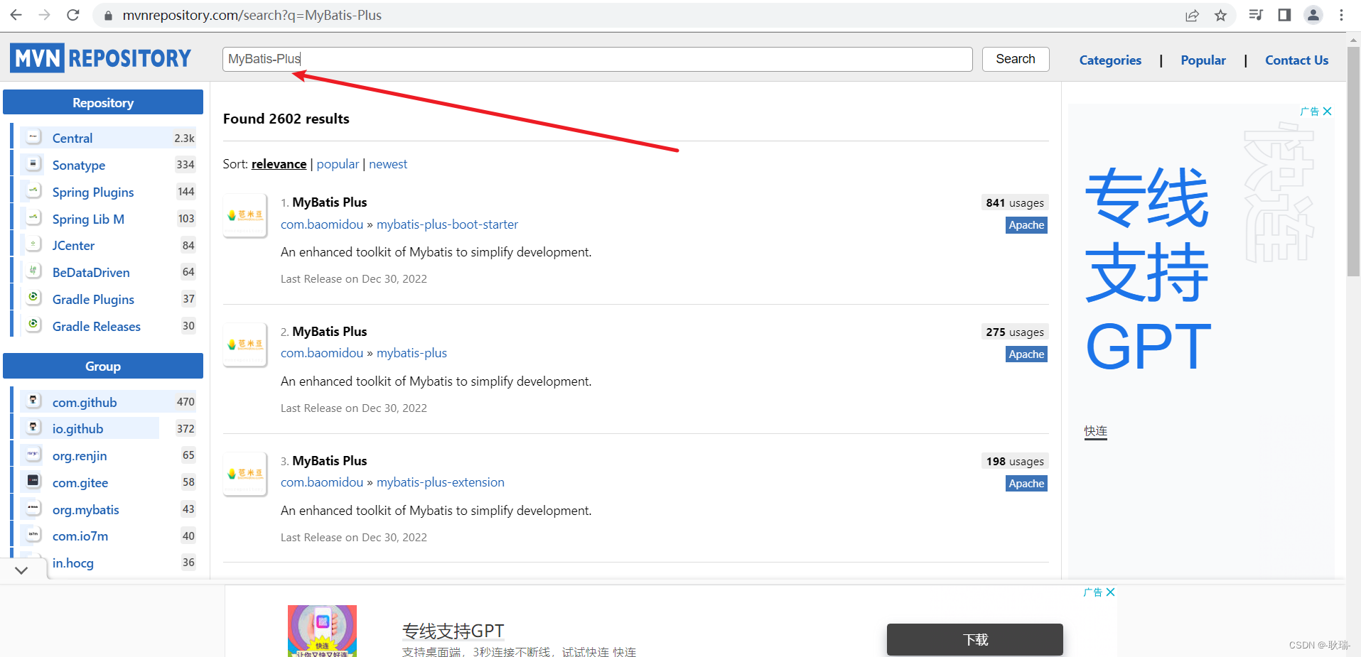The image size is (1361, 657).
Task: Filter by Gradle Releases repository
Action: point(97,327)
